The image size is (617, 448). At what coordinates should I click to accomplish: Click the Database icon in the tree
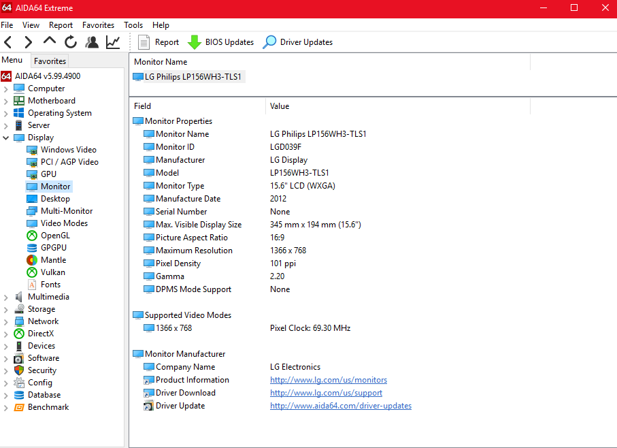tap(19, 395)
